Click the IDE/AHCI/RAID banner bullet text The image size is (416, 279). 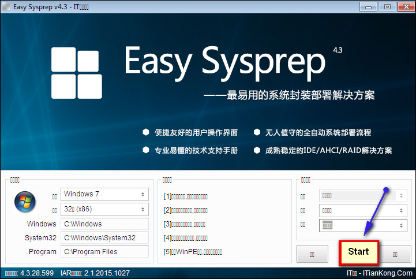328,151
